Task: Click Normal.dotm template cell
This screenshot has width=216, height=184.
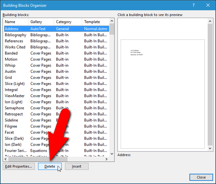Action: (x=96, y=29)
